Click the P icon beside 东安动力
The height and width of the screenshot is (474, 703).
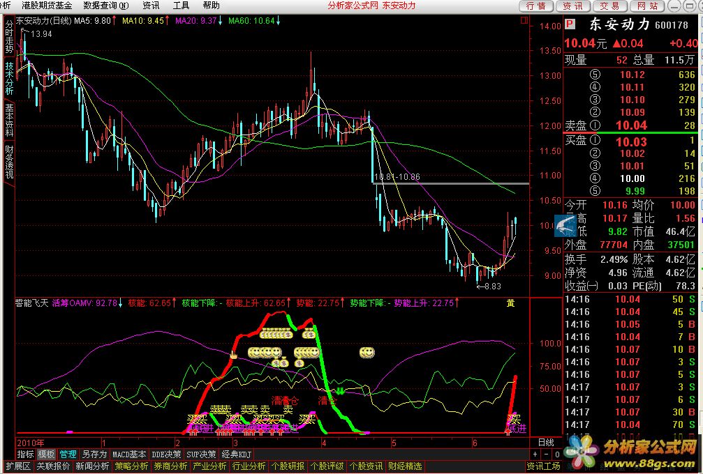[x=570, y=24]
